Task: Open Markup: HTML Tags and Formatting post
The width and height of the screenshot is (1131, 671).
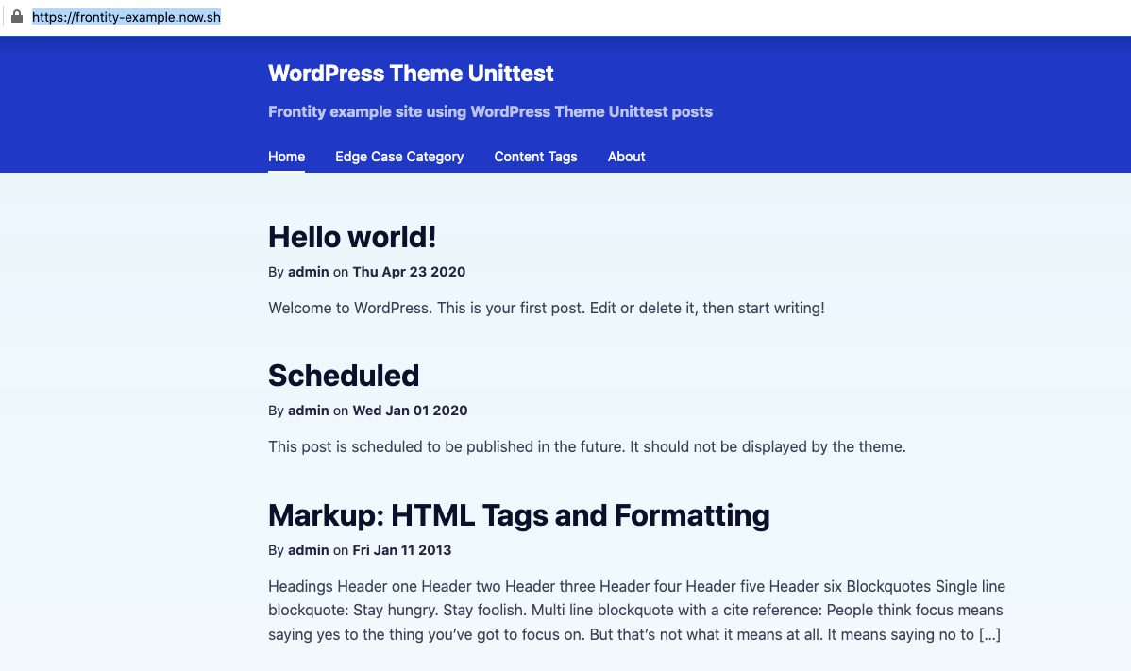Action: [x=518, y=515]
